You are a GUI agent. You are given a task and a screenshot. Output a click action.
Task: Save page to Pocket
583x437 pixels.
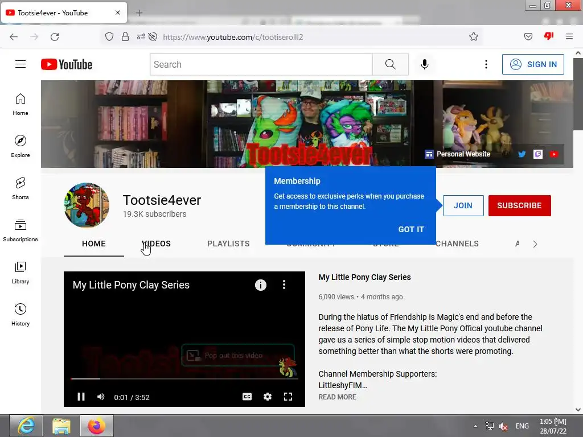tap(528, 36)
